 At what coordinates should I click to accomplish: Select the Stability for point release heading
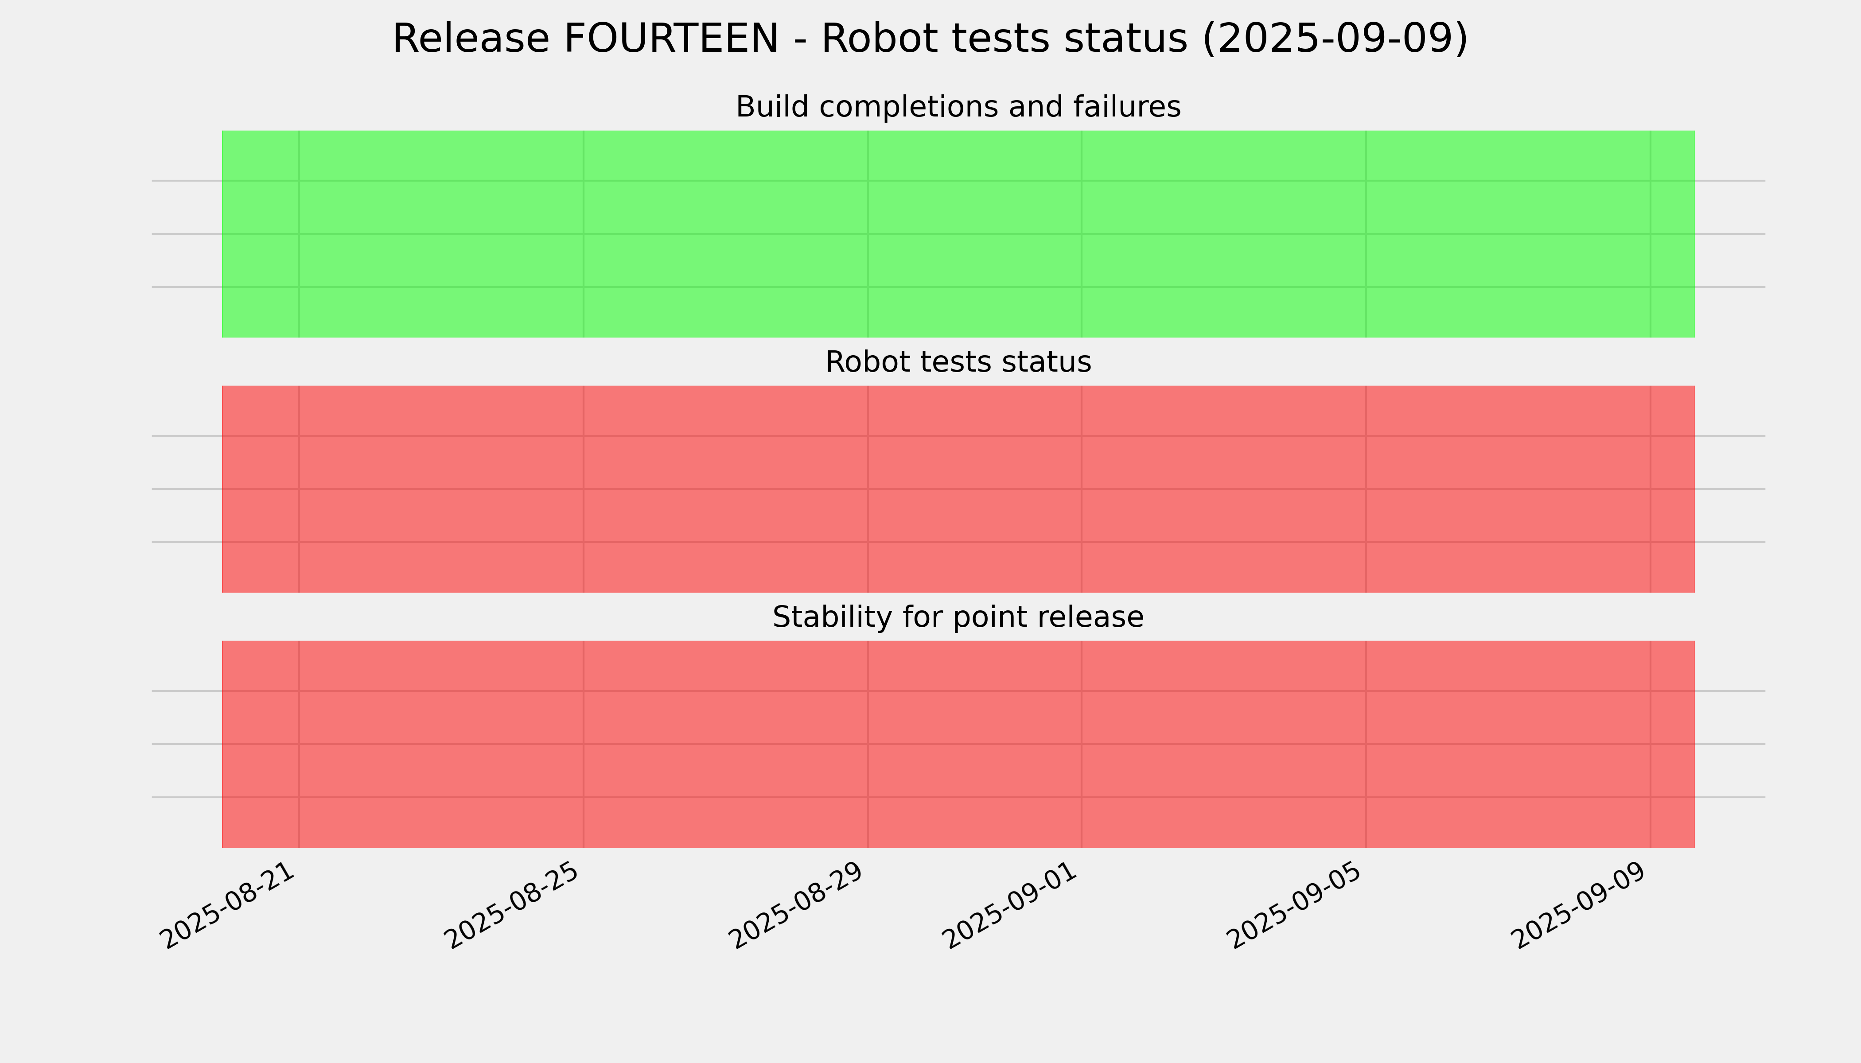pyautogui.click(x=958, y=618)
